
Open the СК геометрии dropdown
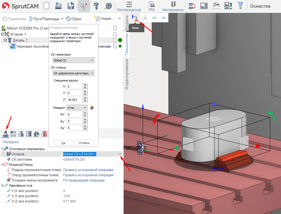click(x=73, y=60)
